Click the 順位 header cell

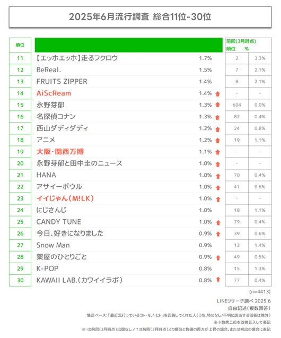[20, 45]
